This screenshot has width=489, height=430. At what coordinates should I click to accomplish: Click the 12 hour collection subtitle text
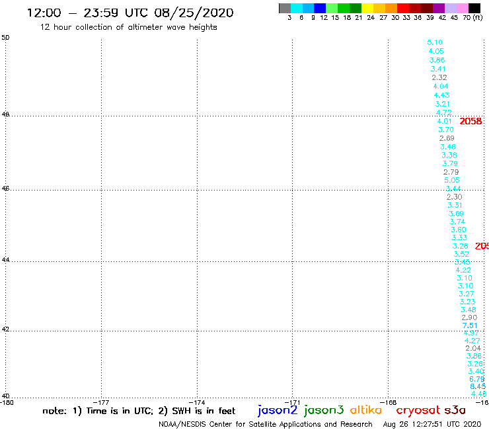[128, 27]
